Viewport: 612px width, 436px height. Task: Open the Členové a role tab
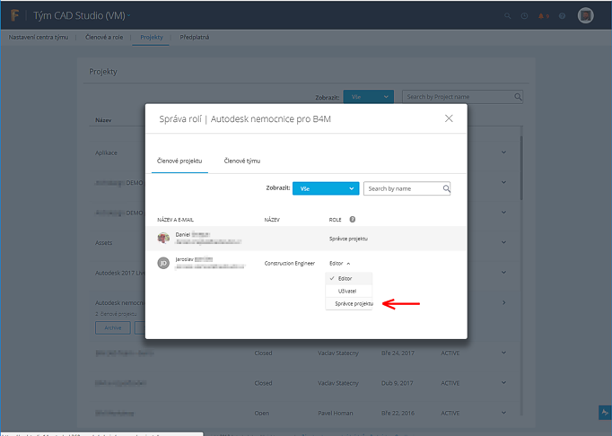(x=104, y=38)
